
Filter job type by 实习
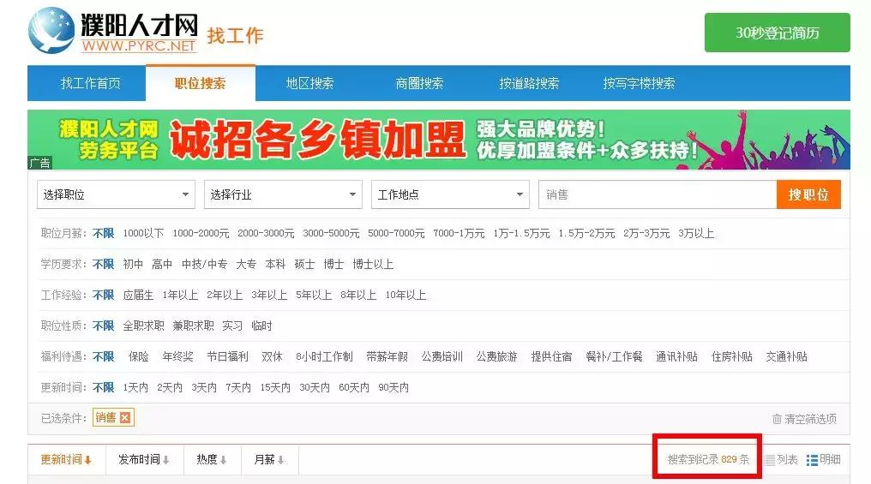pyautogui.click(x=232, y=326)
